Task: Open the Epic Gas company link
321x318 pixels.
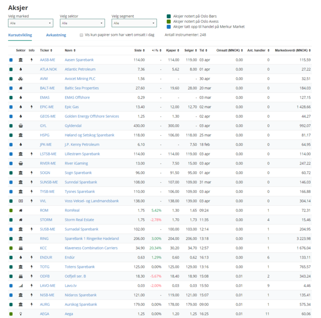Action: [x=72, y=107]
